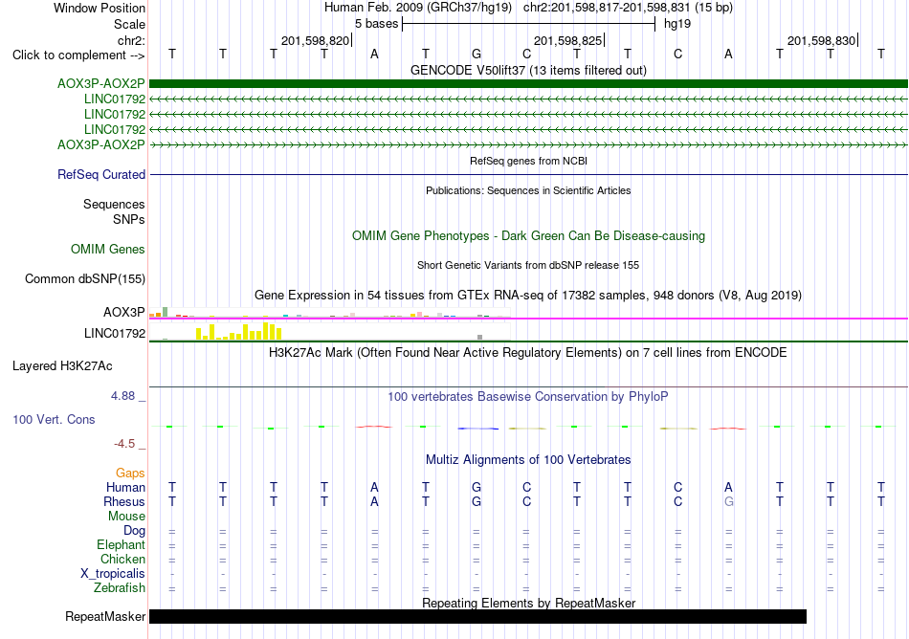Click the Gaps row label
The width and height of the screenshot is (909, 639).
[x=130, y=474]
